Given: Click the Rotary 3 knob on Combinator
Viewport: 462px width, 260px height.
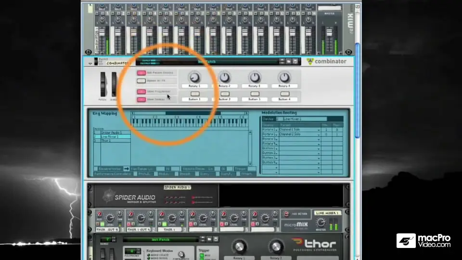Looking at the screenshot, I should pos(255,77).
